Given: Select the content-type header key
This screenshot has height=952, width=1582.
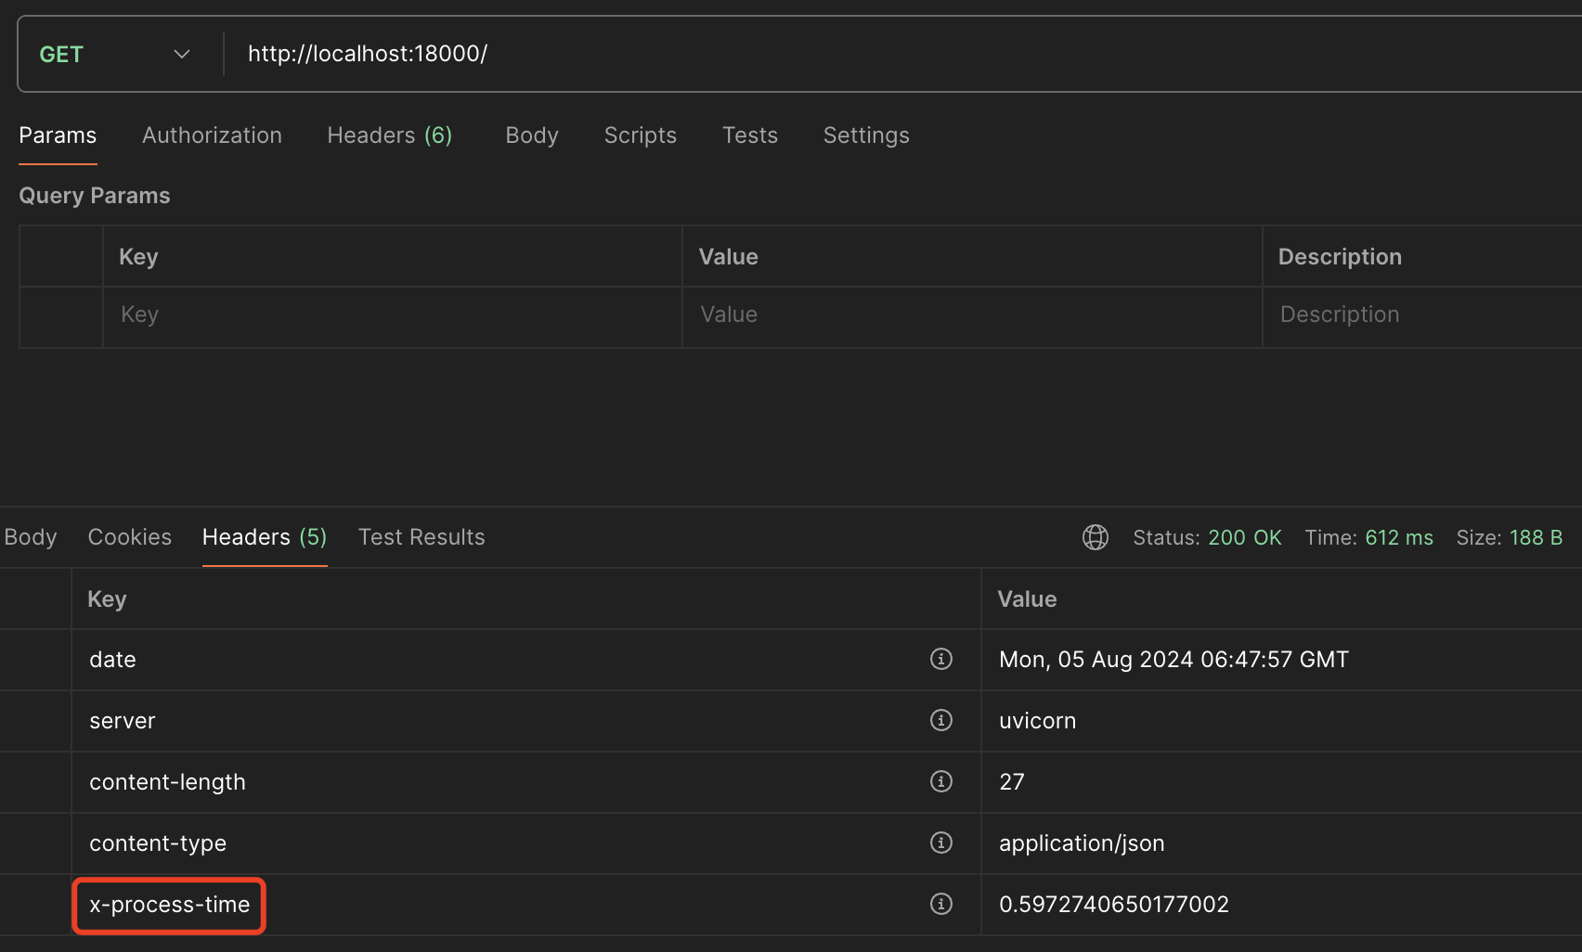Looking at the screenshot, I should [x=158, y=843].
